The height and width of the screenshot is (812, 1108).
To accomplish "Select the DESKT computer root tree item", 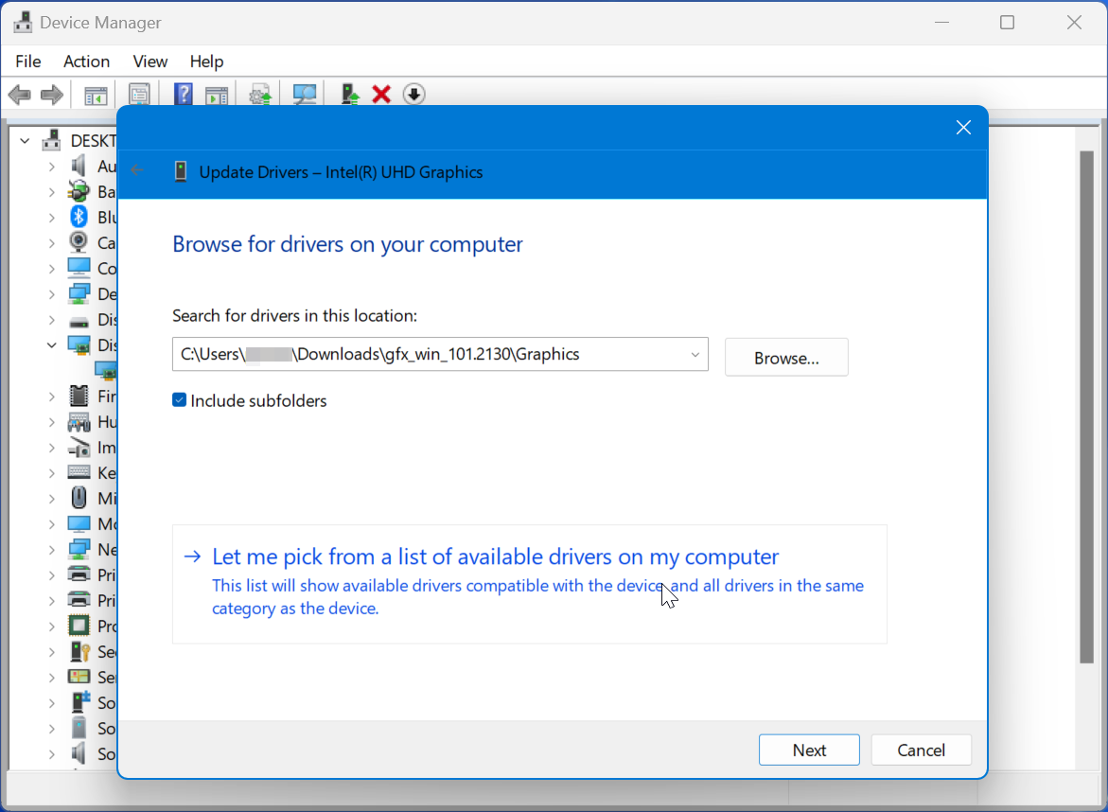I will coord(79,141).
